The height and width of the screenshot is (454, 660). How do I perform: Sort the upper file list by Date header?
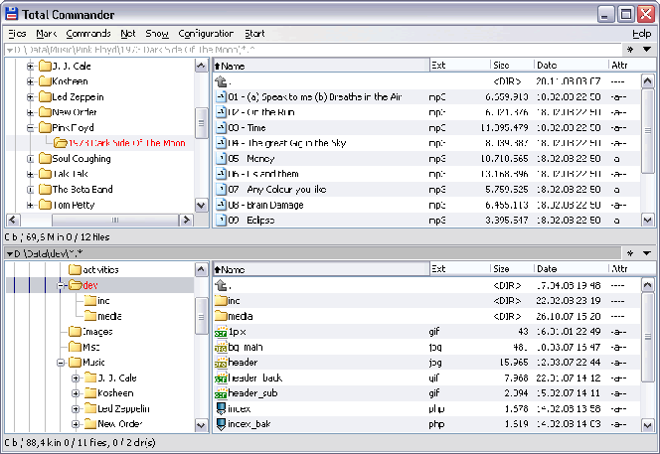(572, 66)
